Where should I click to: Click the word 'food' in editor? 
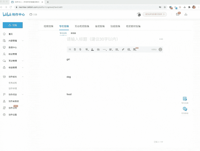[x=69, y=94]
